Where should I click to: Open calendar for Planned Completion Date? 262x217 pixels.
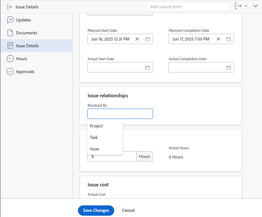pyautogui.click(x=228, y=39)
